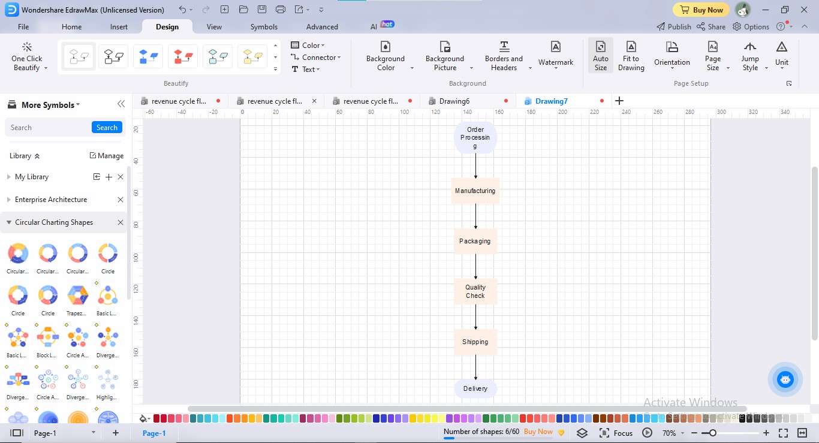Open the fill color bucket
819x443 pixels.
tap(144, 418)
